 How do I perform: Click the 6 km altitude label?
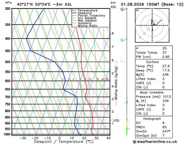113,60
